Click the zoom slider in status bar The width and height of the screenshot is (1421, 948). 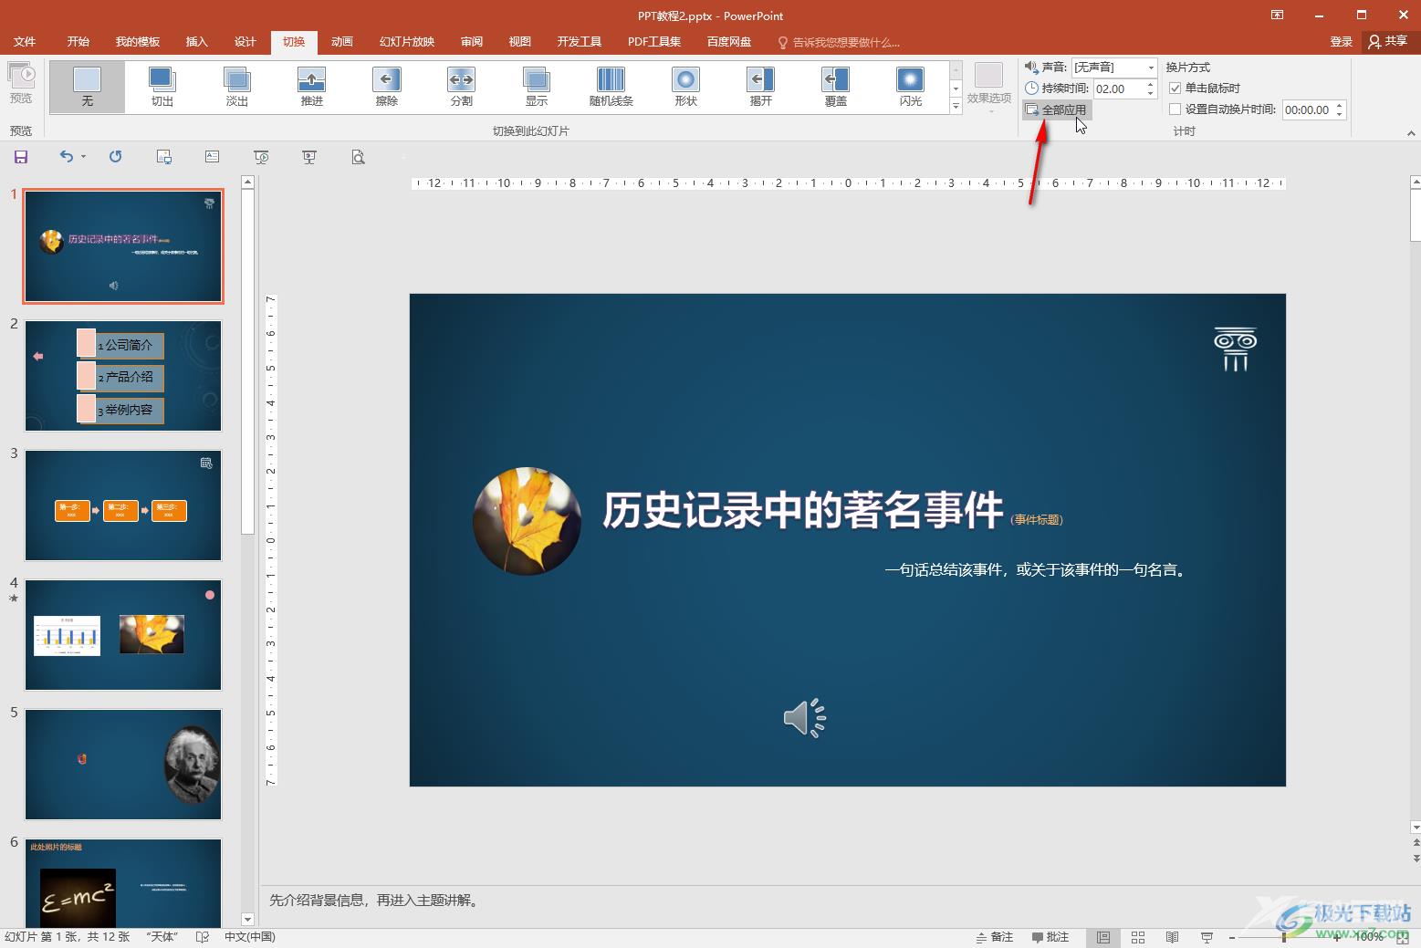click(1284, 937)
